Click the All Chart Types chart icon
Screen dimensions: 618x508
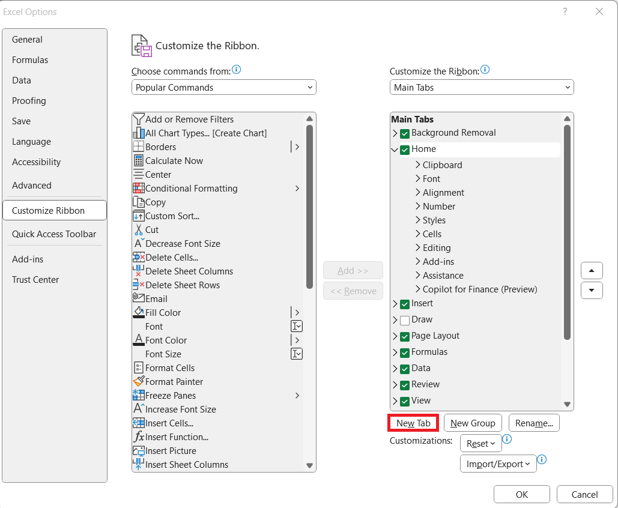138,133
